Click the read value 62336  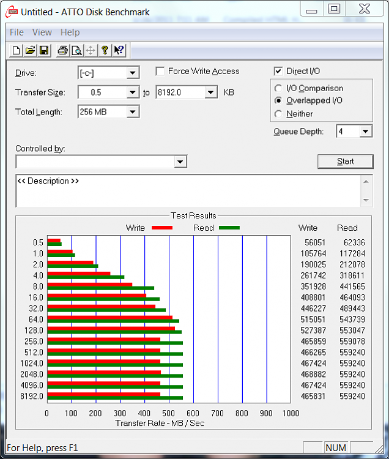click(354, 243)
